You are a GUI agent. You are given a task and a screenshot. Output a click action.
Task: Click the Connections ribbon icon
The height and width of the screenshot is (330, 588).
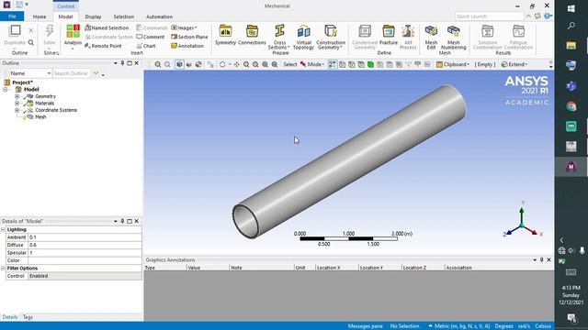click(x=252, y=35)
